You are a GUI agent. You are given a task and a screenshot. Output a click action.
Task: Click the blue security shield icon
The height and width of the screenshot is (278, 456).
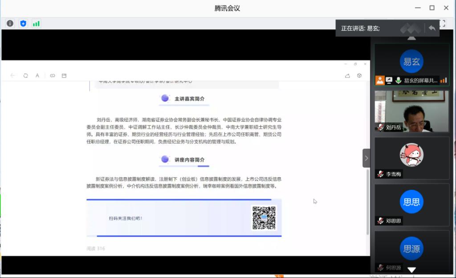23,23
